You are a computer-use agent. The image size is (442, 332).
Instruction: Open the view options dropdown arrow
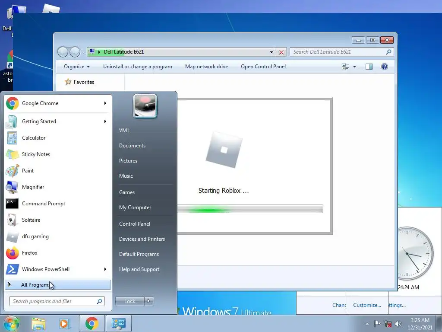(x=355, y=67)
